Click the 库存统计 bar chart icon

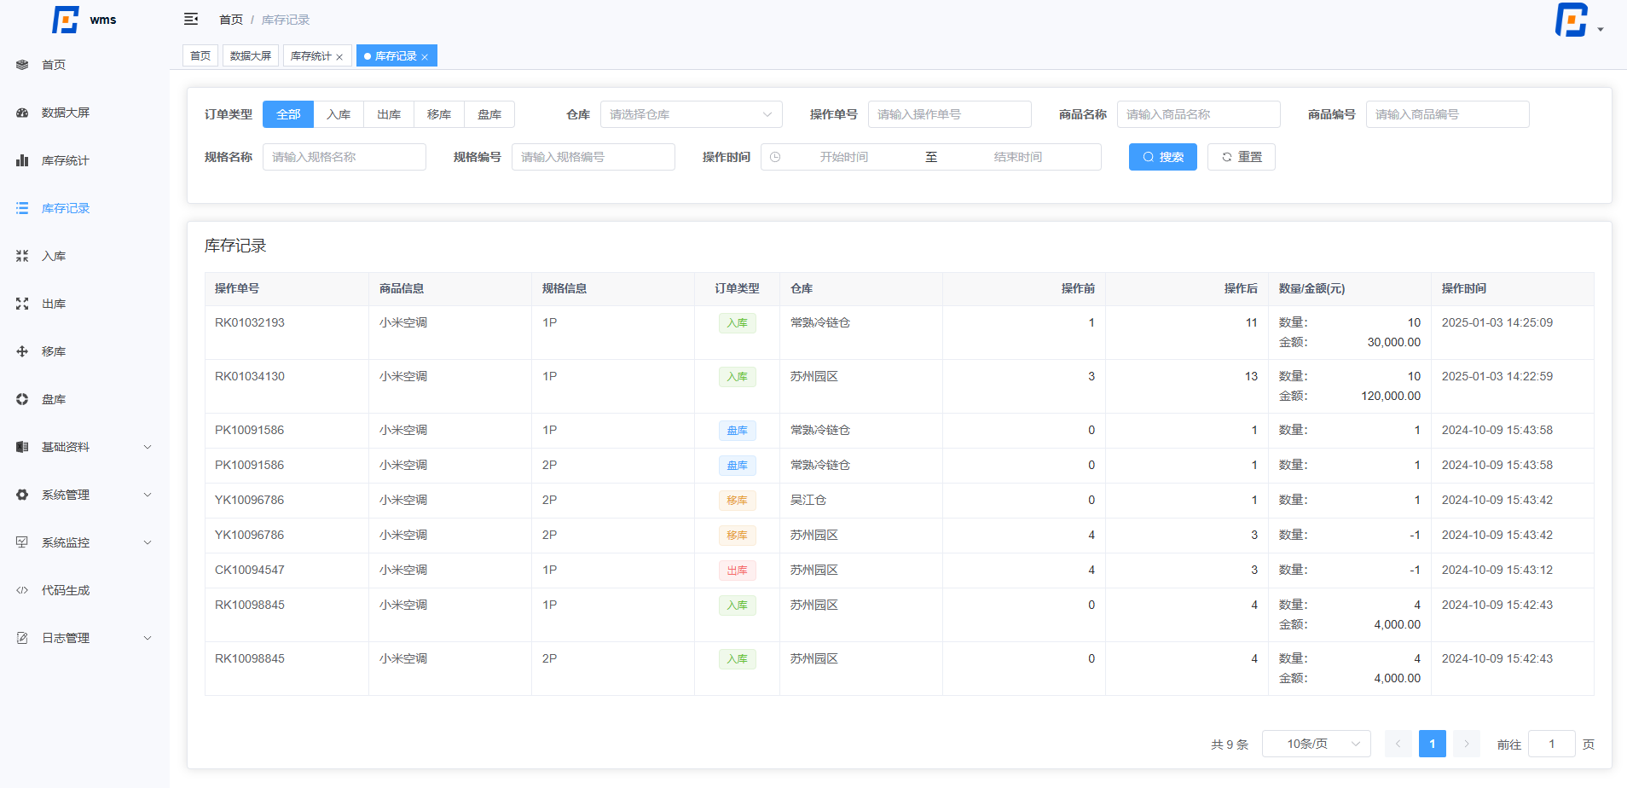22,160
